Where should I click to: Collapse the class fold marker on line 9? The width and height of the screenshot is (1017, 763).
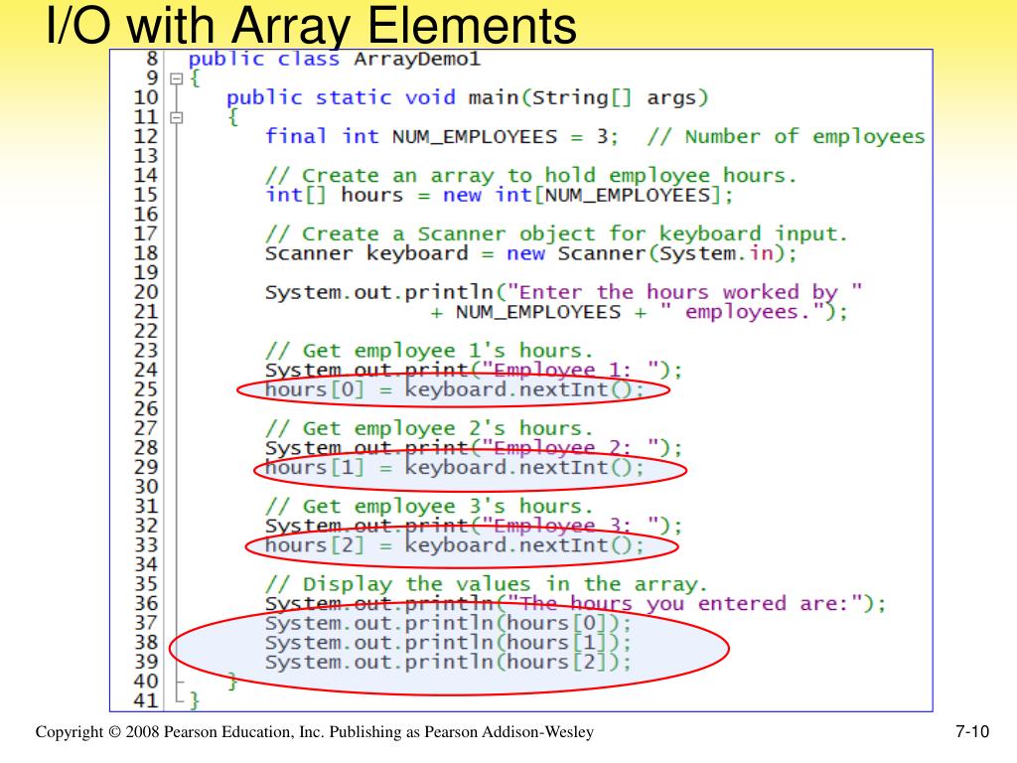pos(176,79)
